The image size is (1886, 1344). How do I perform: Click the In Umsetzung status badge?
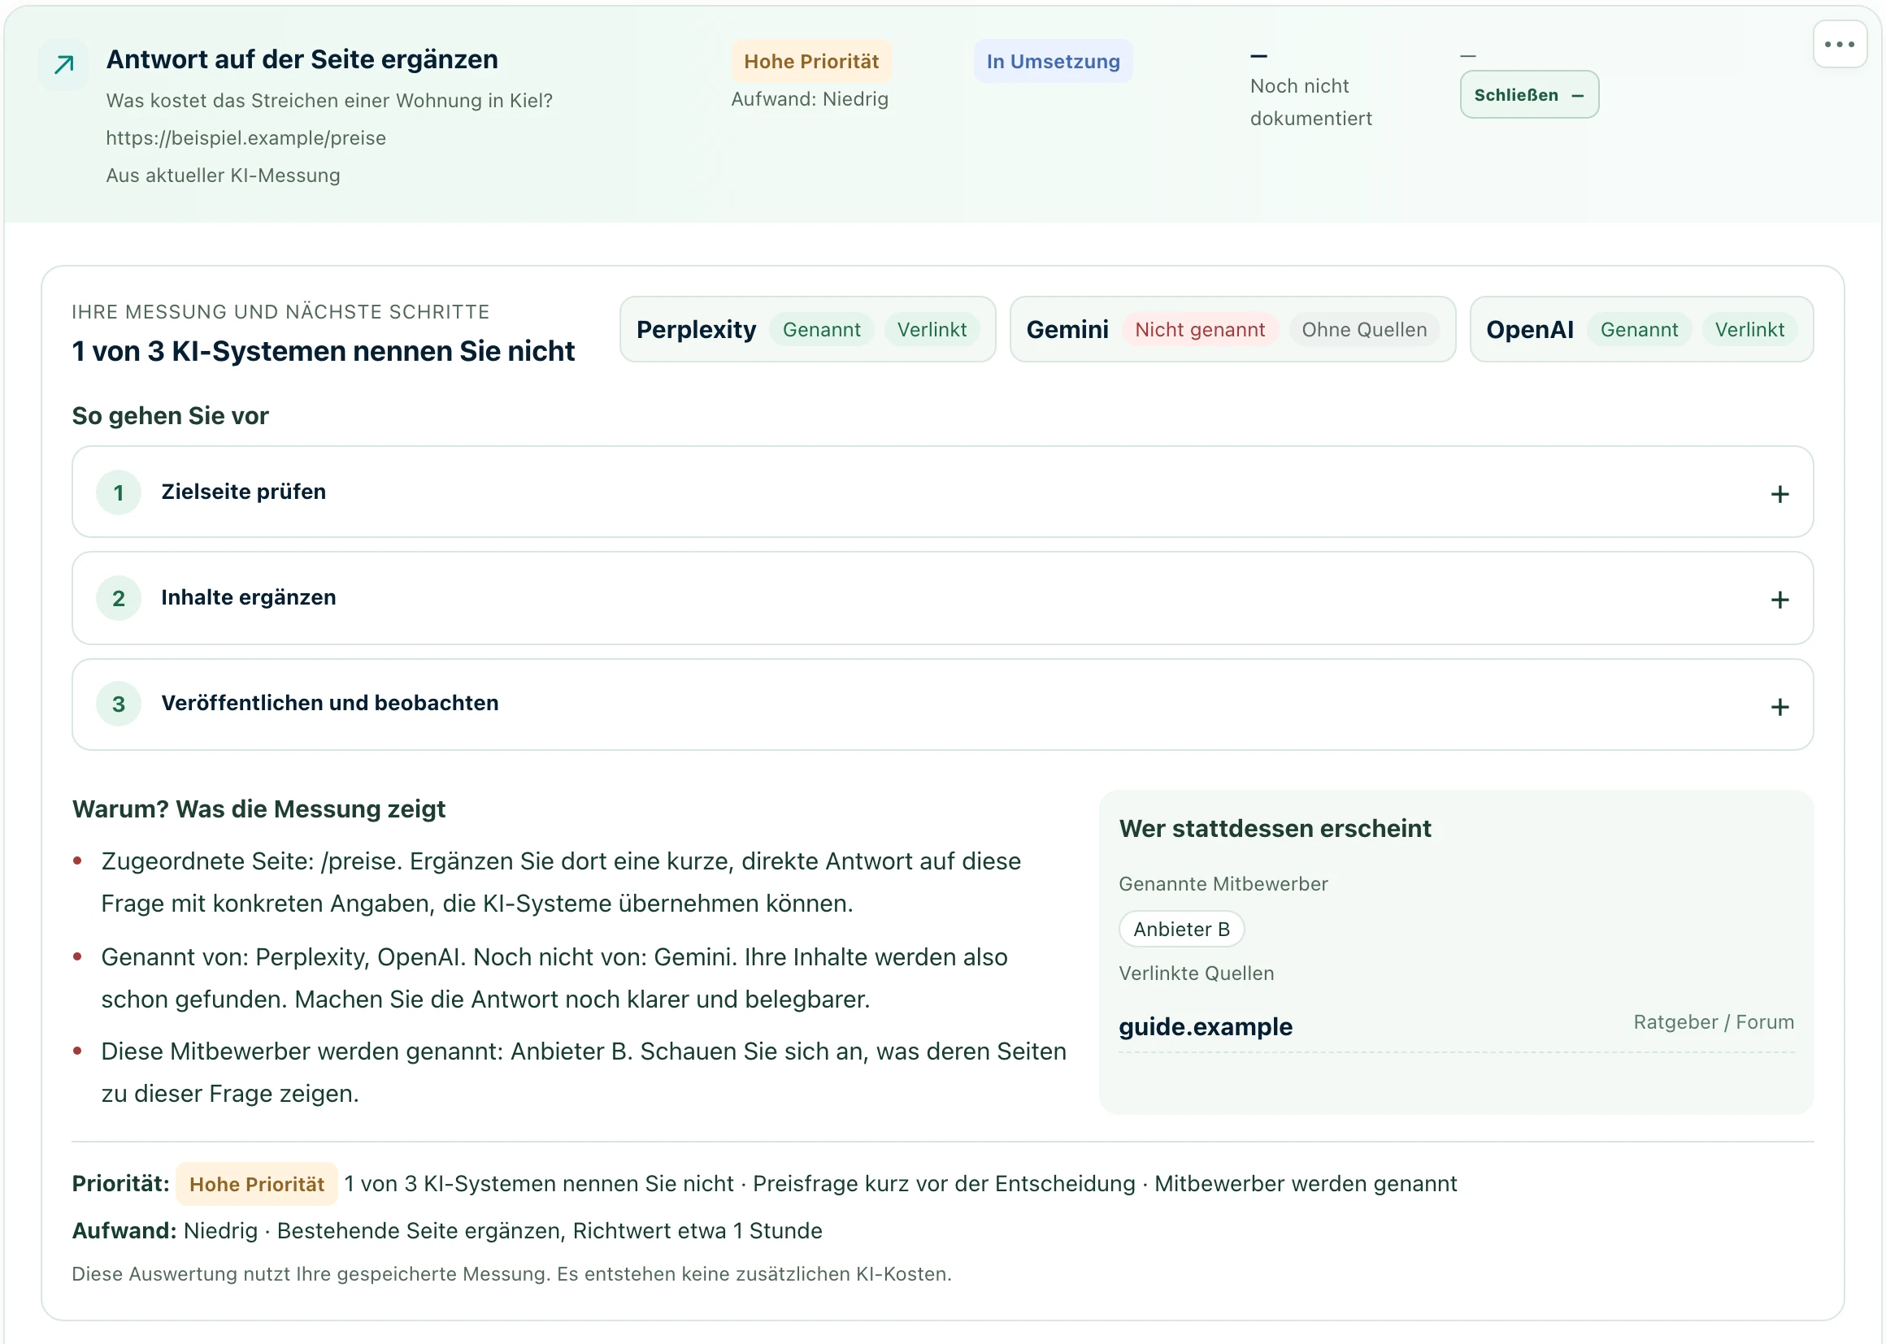(1052, 61)
